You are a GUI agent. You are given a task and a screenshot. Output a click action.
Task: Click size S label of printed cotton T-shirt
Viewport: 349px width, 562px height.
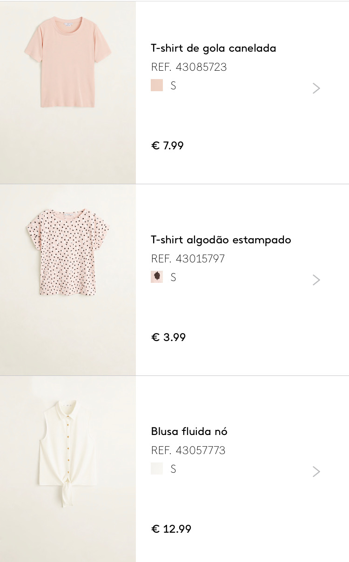(x=173, y=277)
